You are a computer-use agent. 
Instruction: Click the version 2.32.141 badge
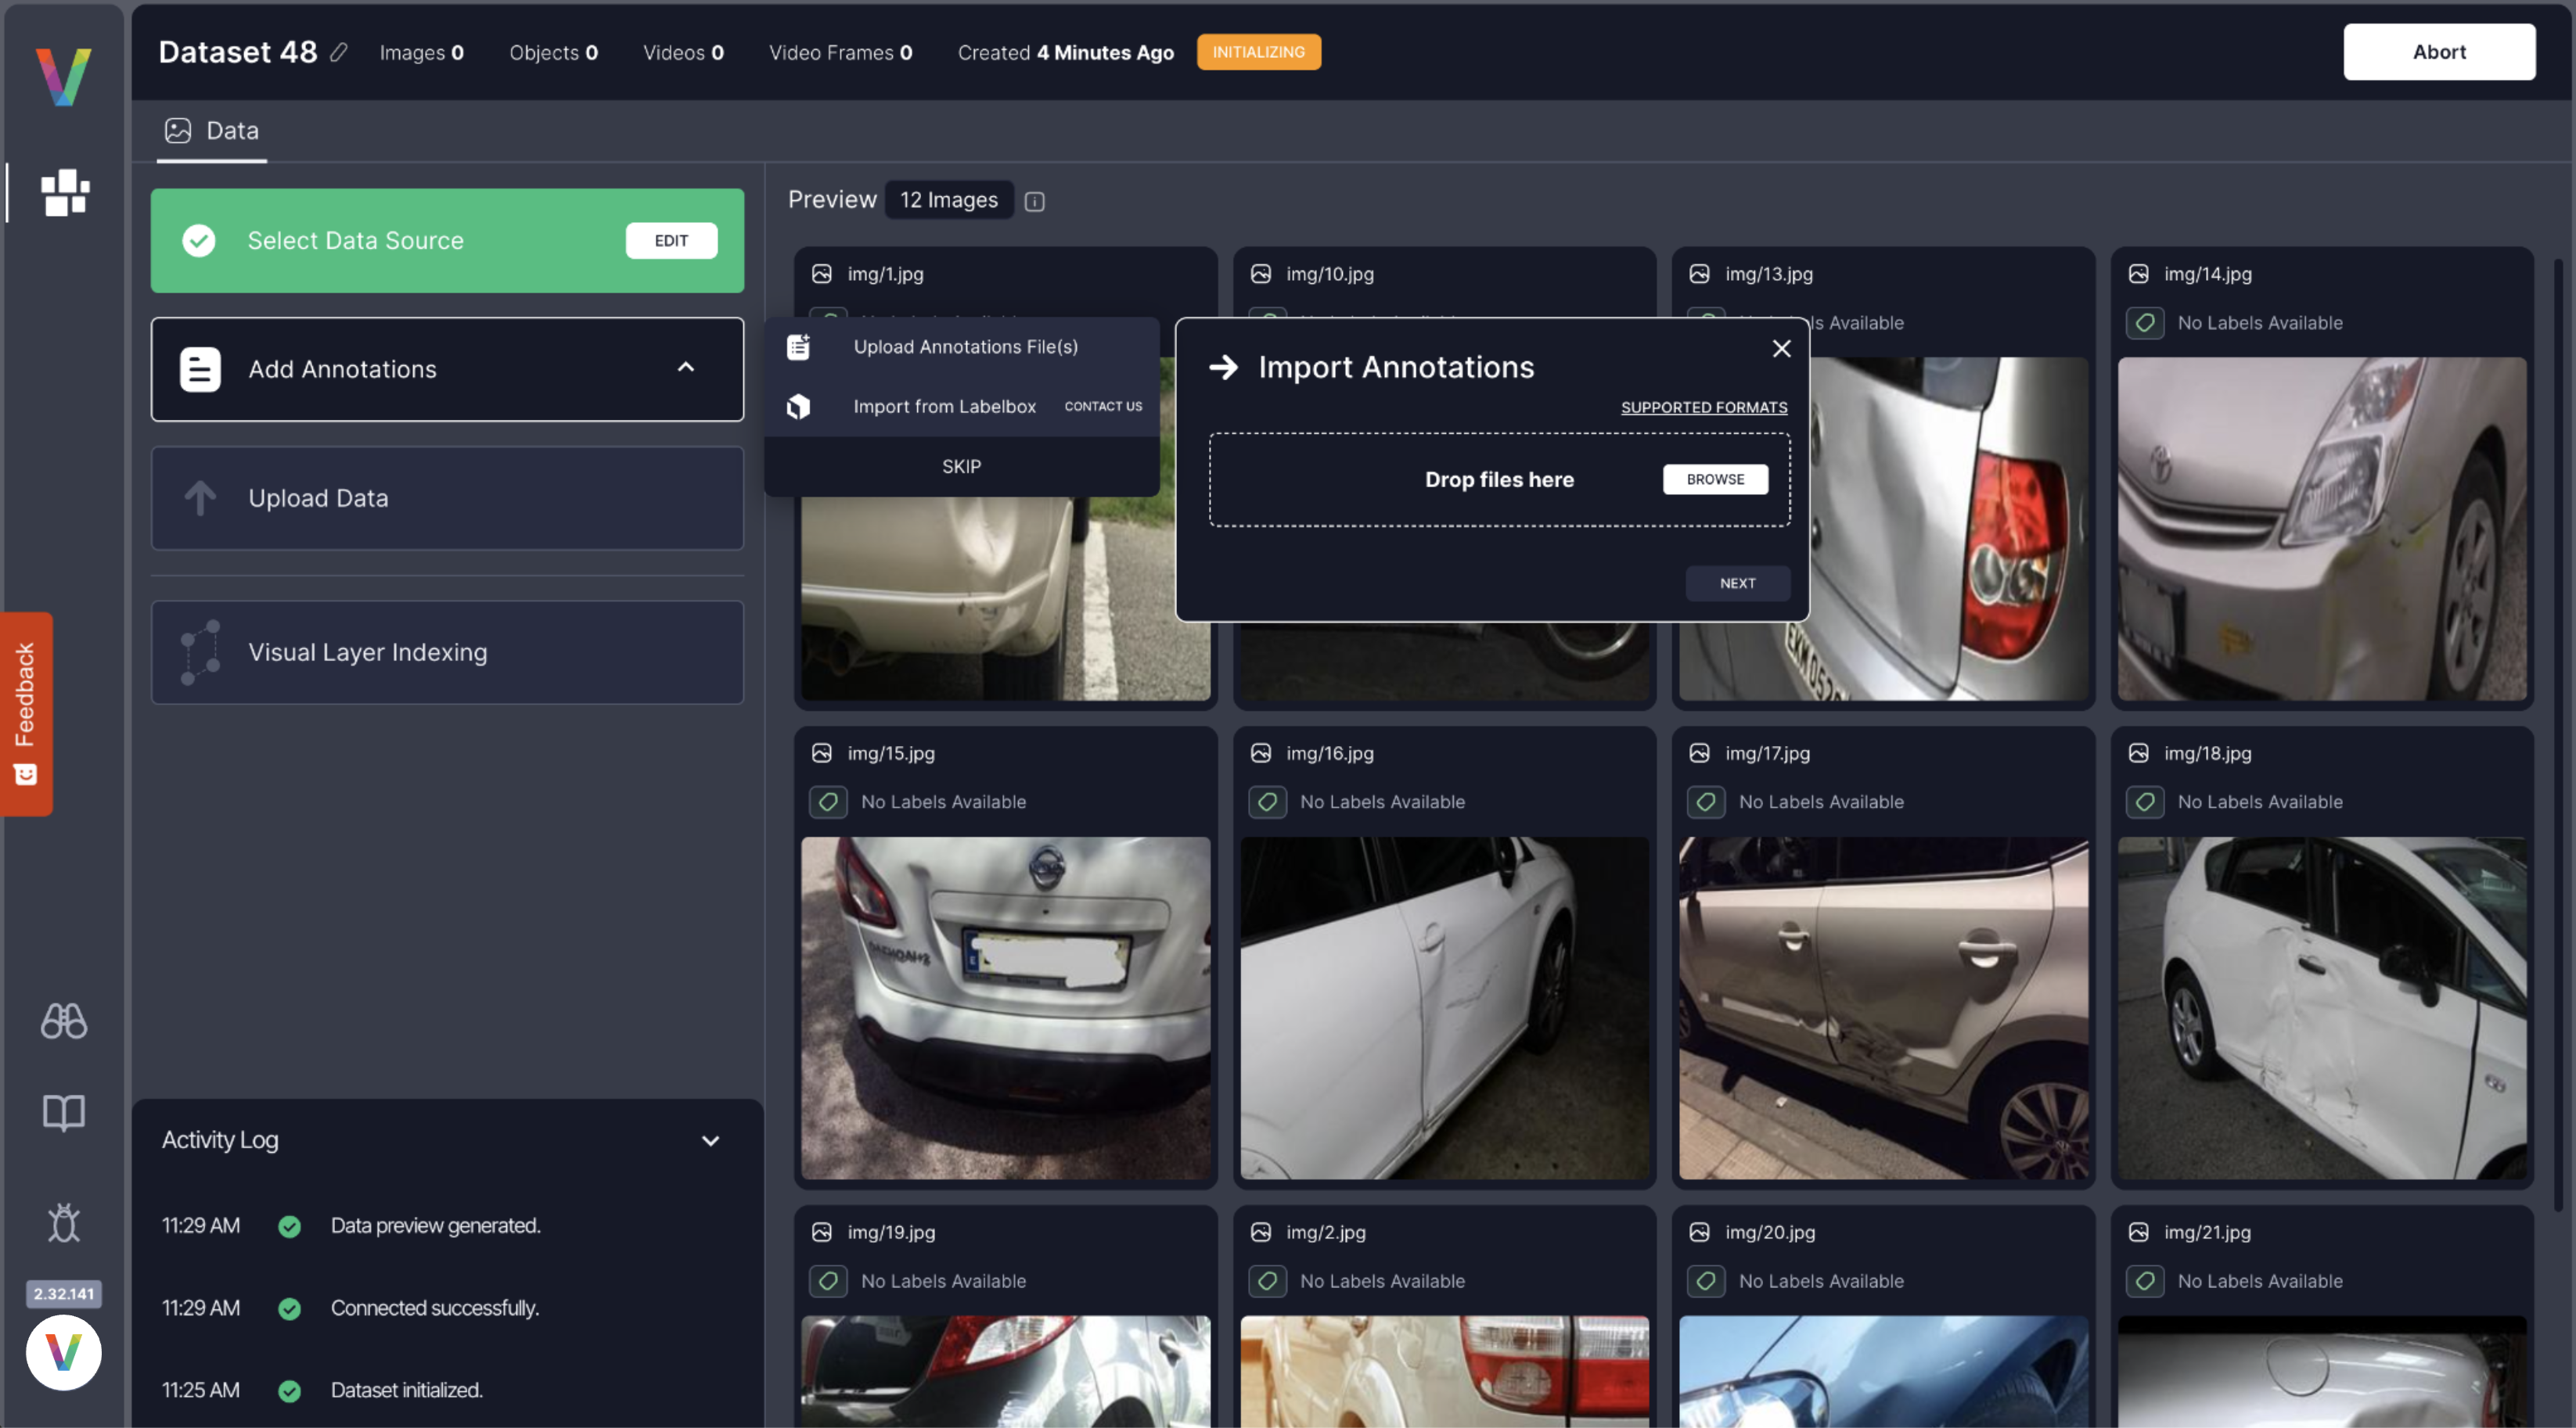(64, 1293)
